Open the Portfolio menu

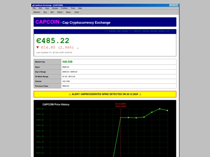[x=64, y=8]
